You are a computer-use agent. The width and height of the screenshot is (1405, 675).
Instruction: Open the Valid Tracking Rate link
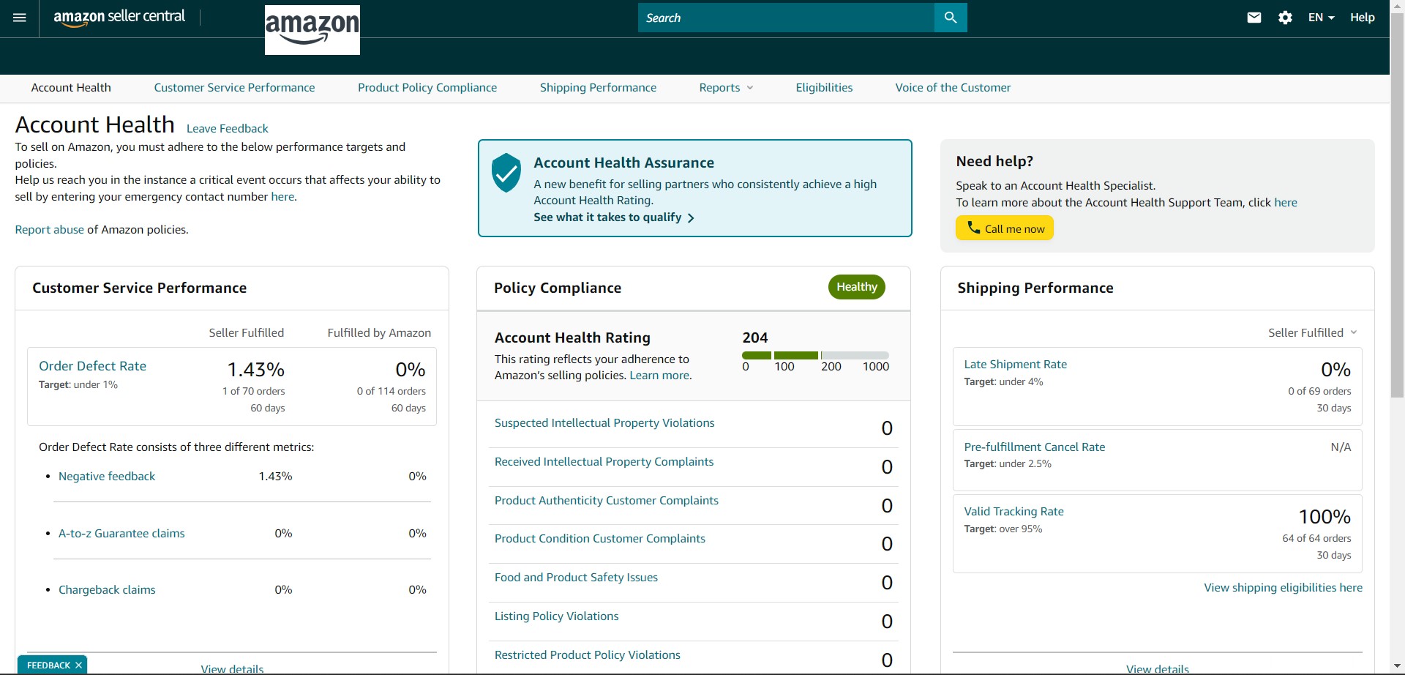1014,512
